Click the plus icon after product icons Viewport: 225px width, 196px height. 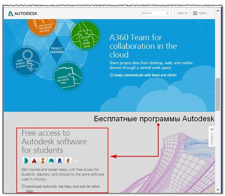point(76,161)
